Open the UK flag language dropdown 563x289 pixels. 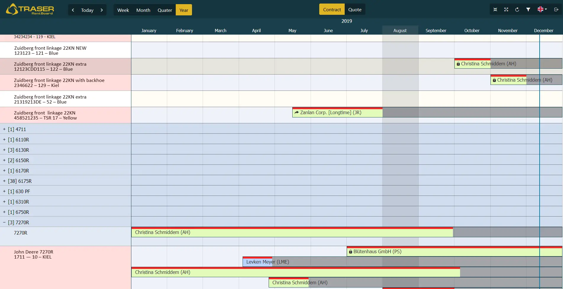coord(542,9)
